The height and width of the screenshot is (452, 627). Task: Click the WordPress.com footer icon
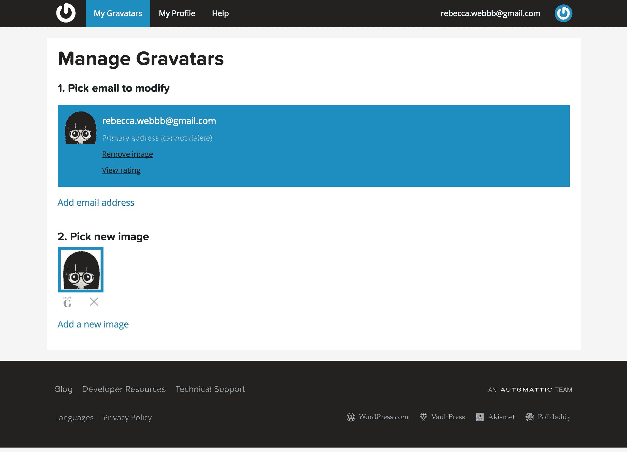[x=349, y=416]
